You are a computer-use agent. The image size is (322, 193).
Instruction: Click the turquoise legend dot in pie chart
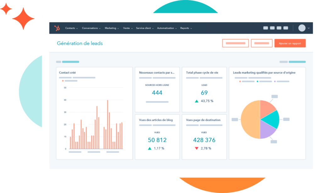coord(257,81)
